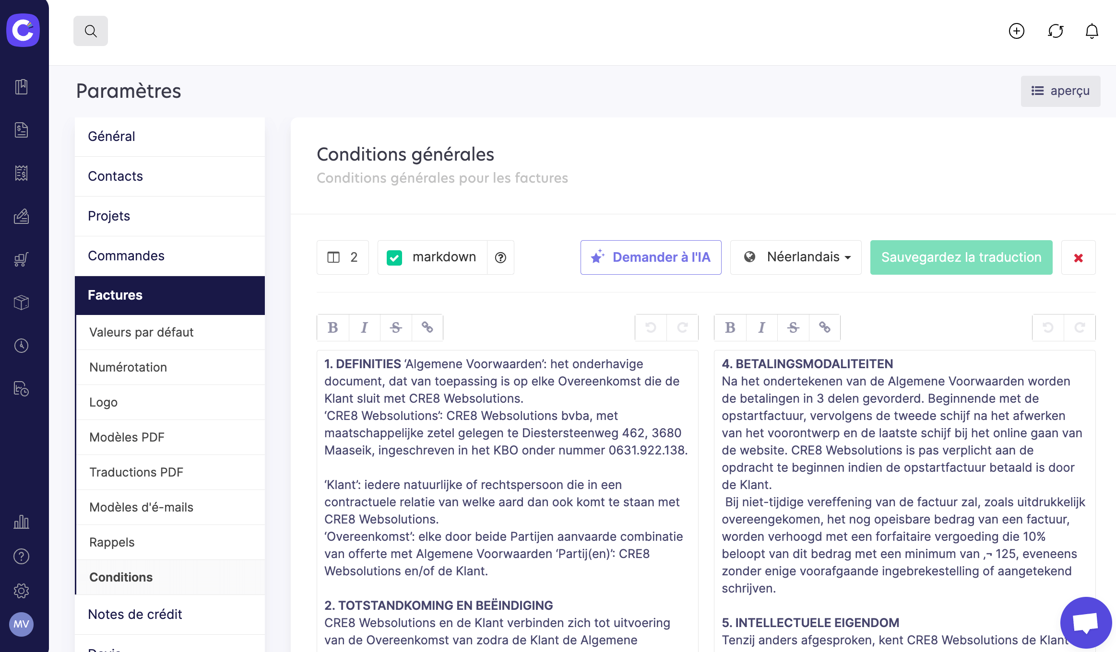Open Modèles PDF submenu item
1116x652 pixels.
(171, 437)
